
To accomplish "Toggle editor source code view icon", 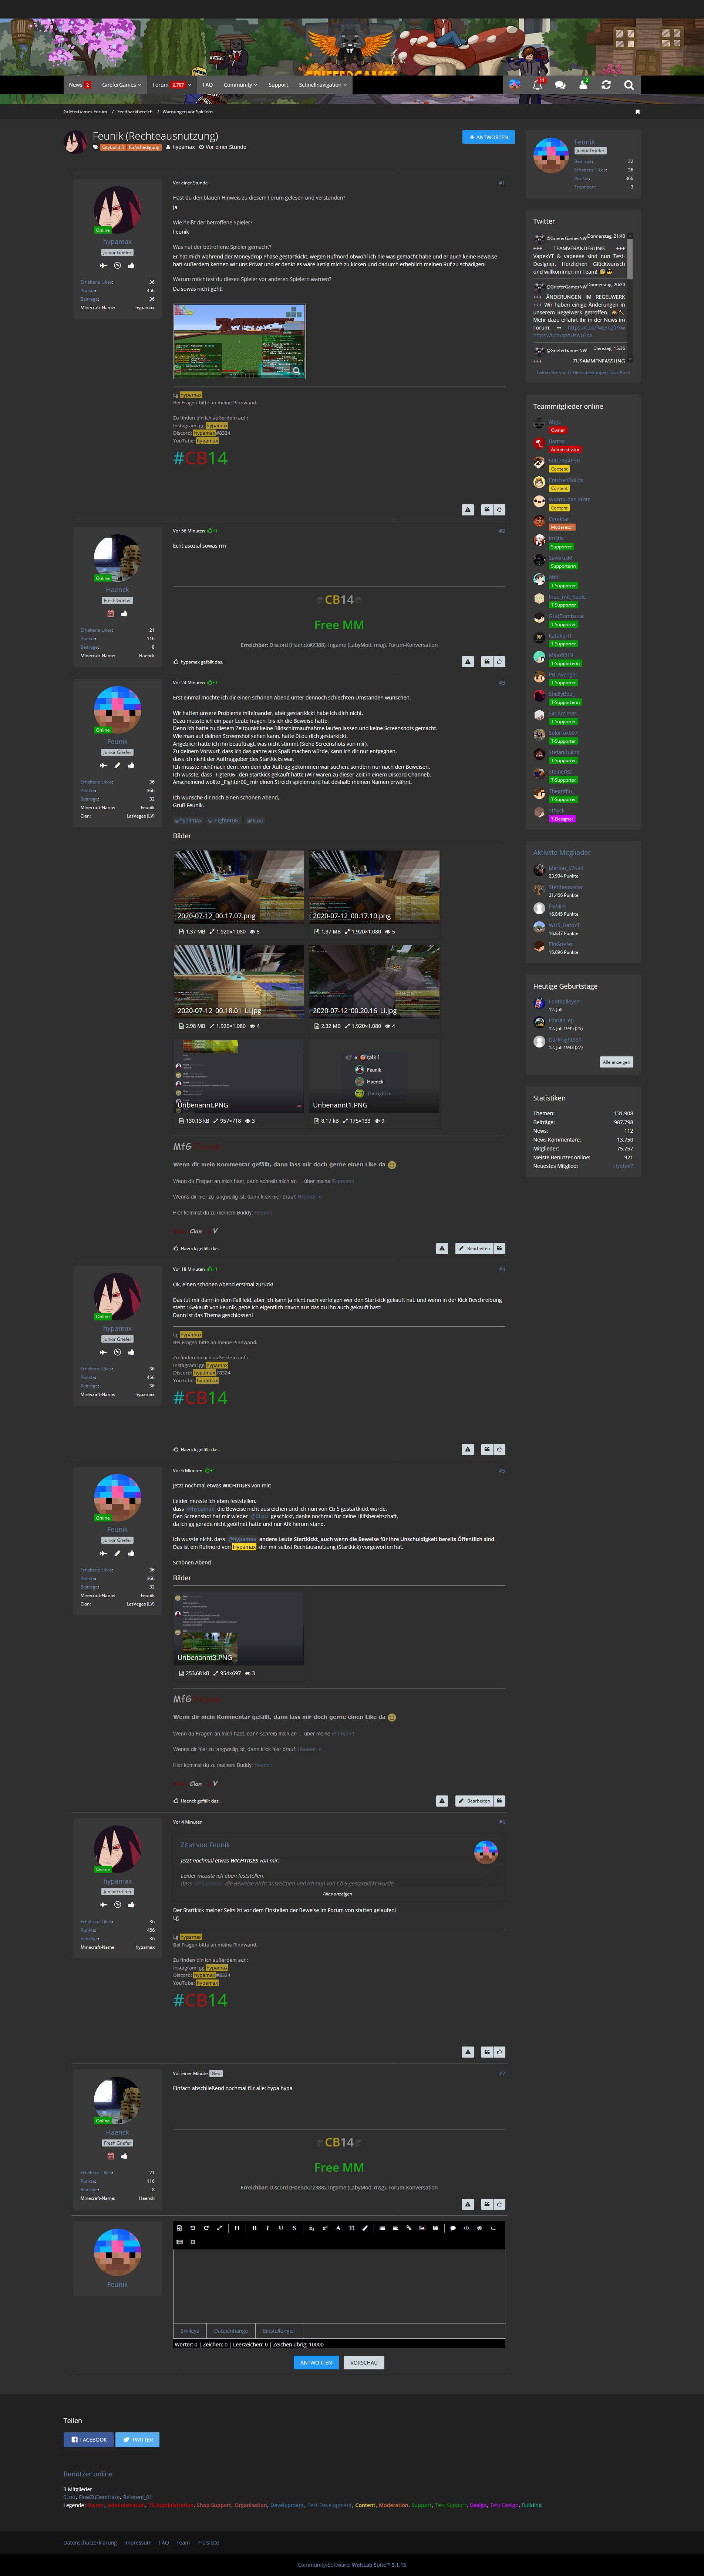I will (180, 2228).
